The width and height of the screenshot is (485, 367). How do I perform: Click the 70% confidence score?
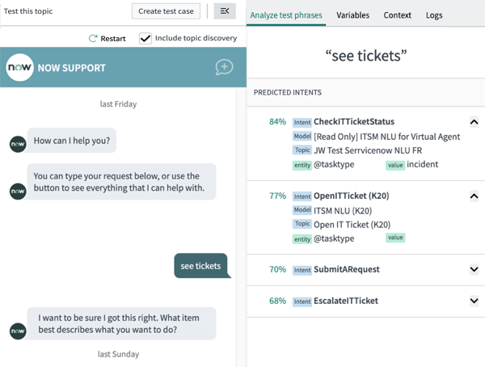point(277,269)
